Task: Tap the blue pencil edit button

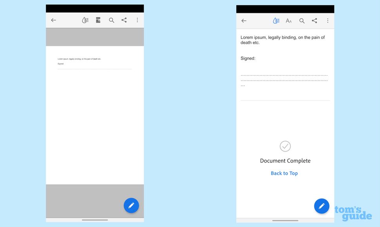Action: click(x=131, y=205)
